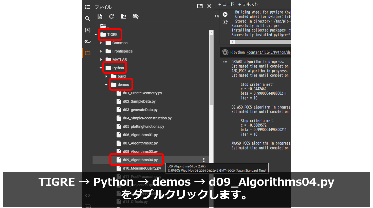Image resolution: width=373 pixels, height=208 pixels.
Task: Open the Variables inspector
Action: [87, 30]
